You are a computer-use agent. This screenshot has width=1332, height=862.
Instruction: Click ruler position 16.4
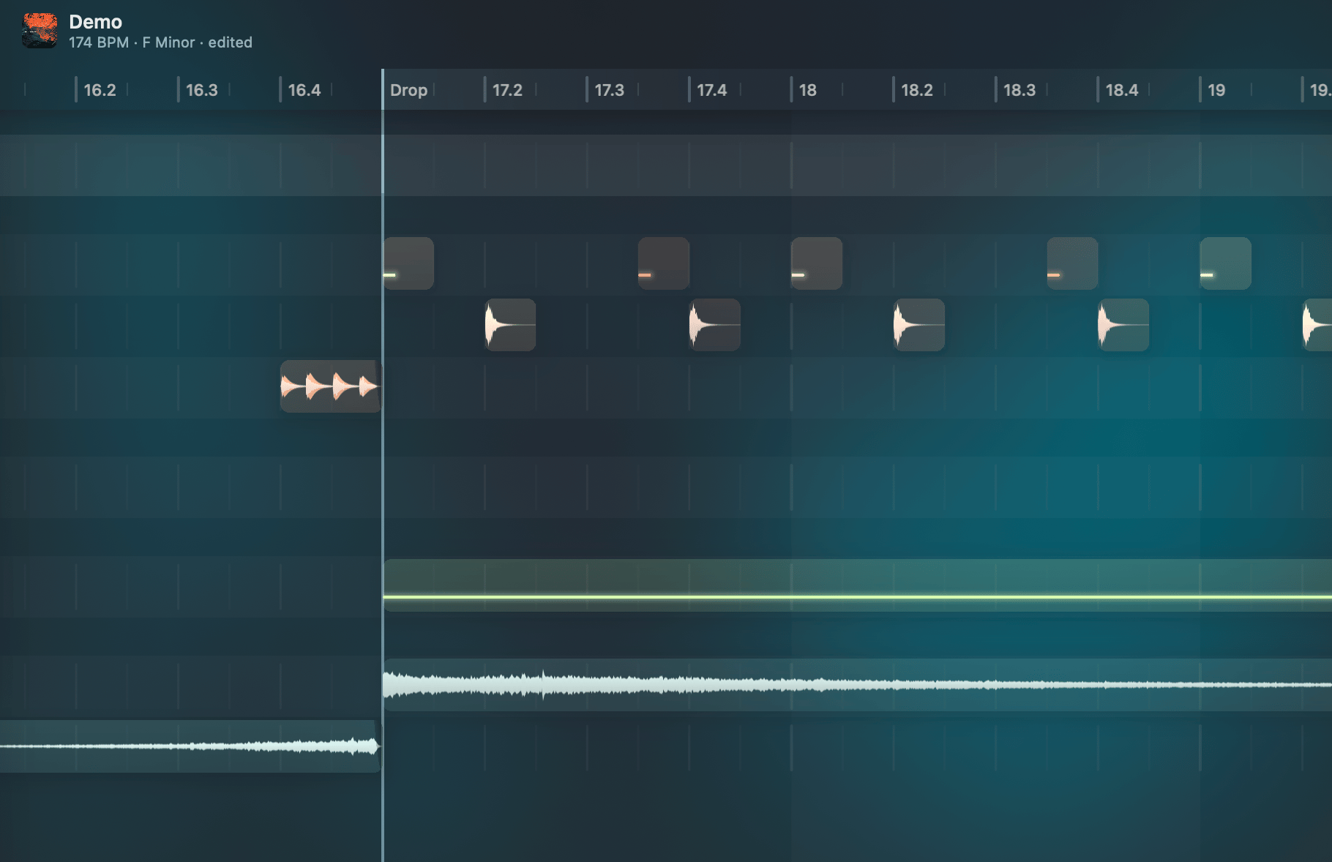[x=304, y=90]
